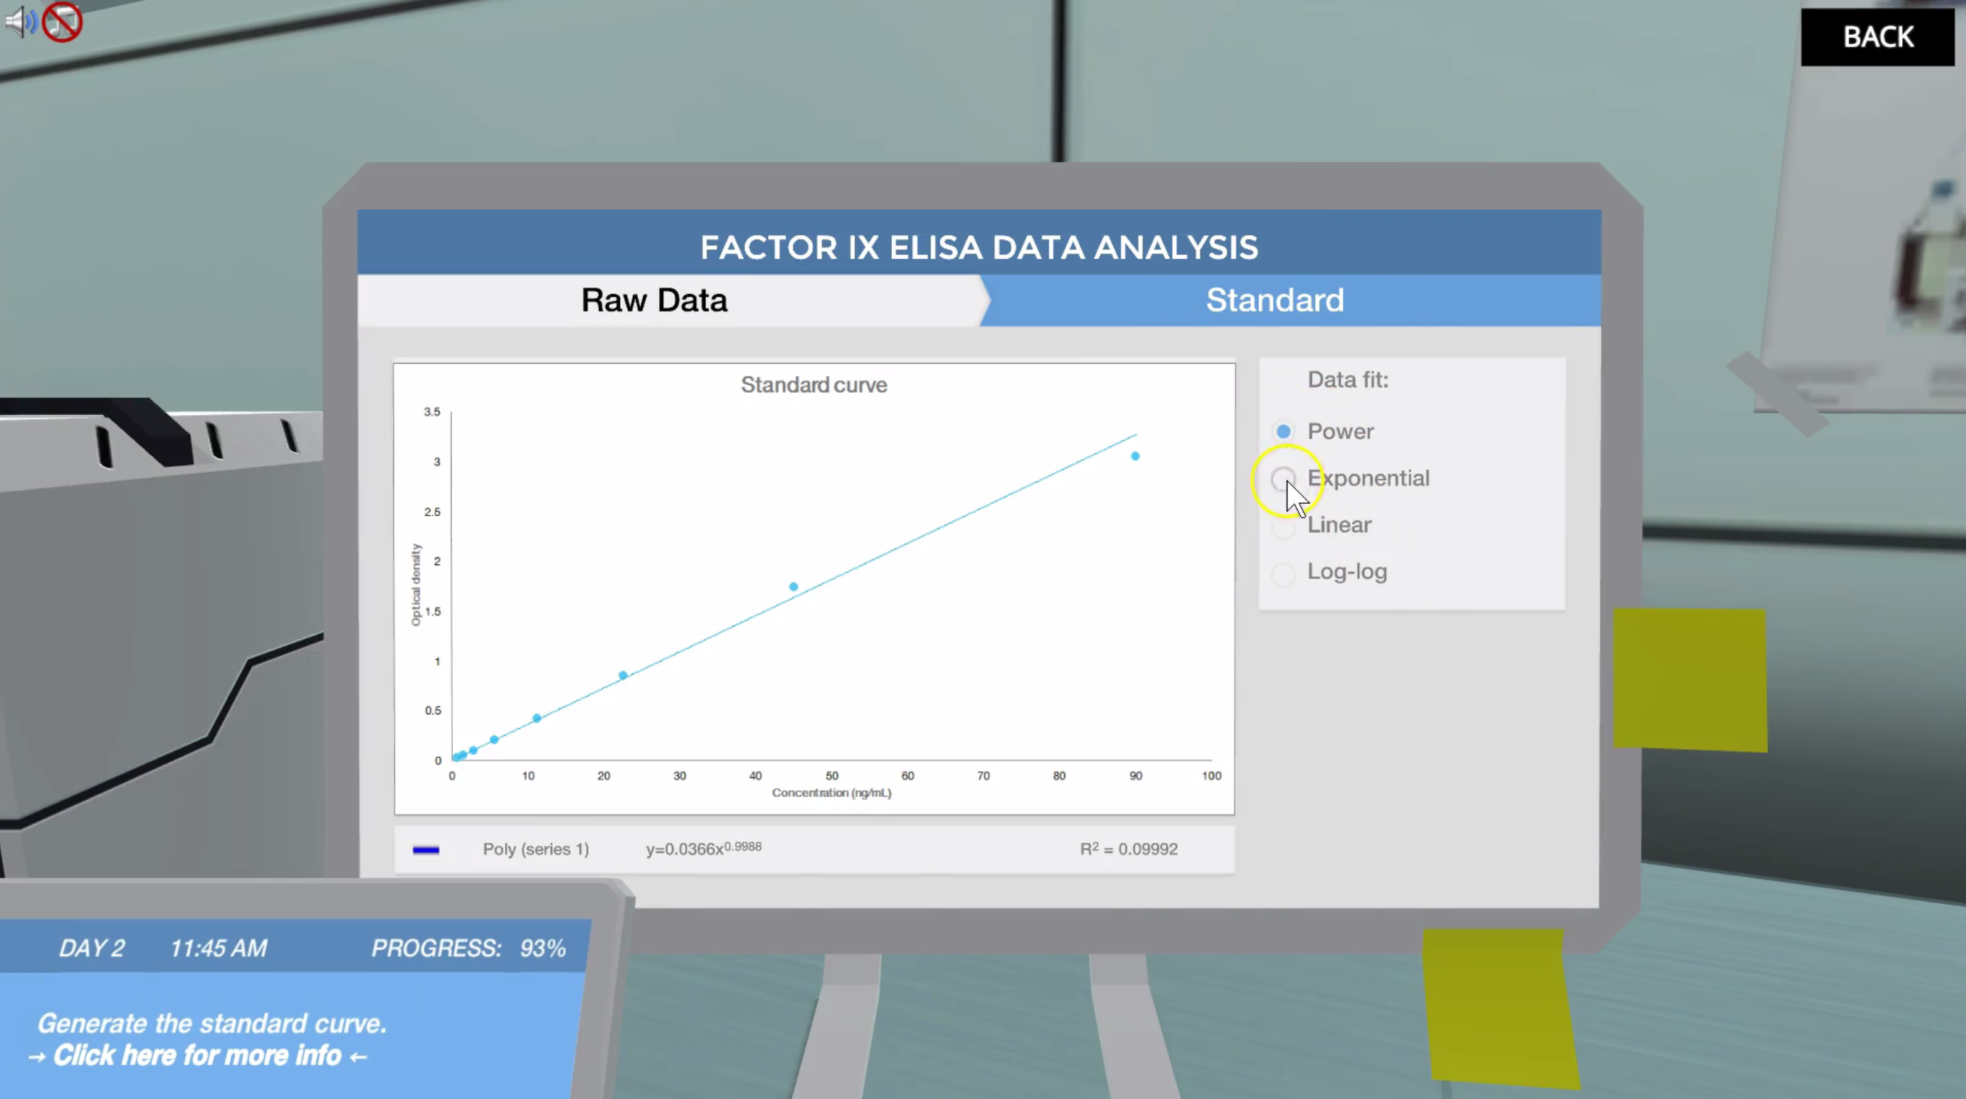The image size is (1966, 1099).
Task: Click the PROGRESS 93% indicator
Action: 468,948
